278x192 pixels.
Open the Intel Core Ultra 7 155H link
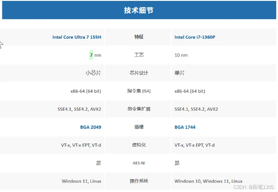[x=77, y=37]
